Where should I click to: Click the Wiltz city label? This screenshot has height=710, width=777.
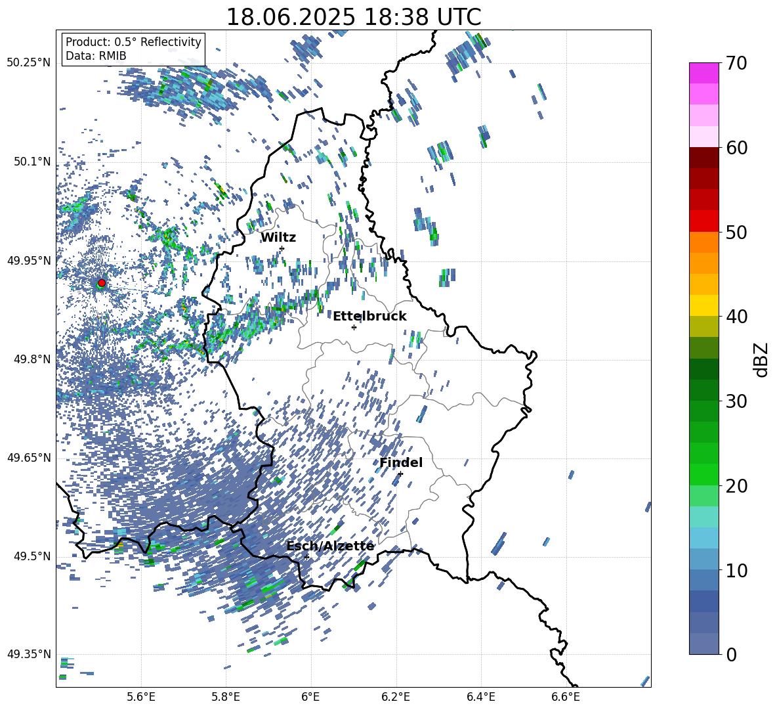click(278, 238)
